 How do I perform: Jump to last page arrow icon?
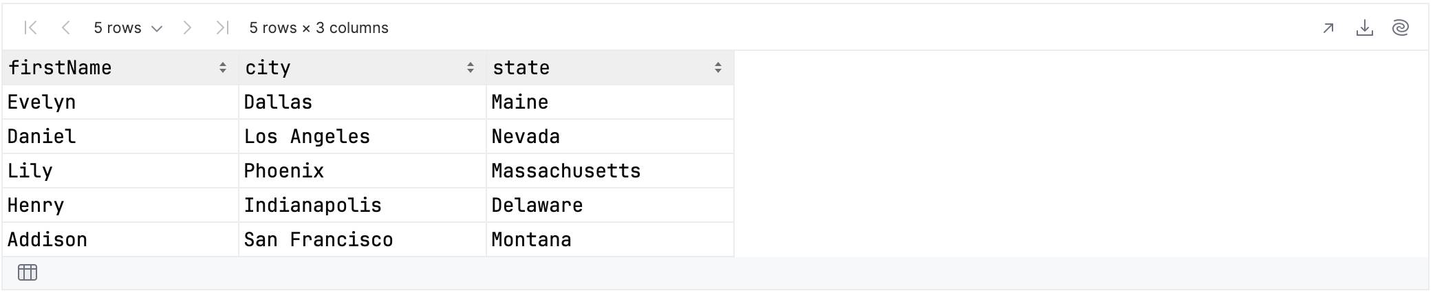[222, 28]
